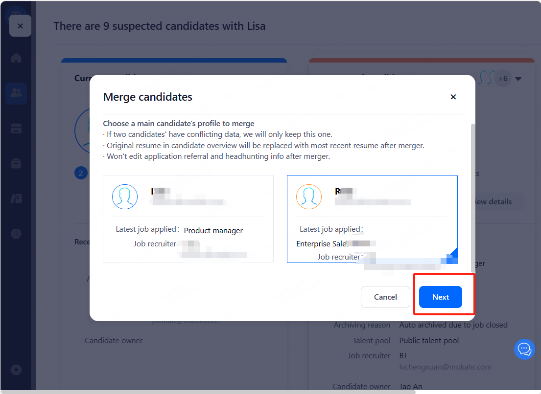The height and width of the screenshot is (394, 541).
Task: Click the +6 more candidates badge
Action: coord(503,79)
